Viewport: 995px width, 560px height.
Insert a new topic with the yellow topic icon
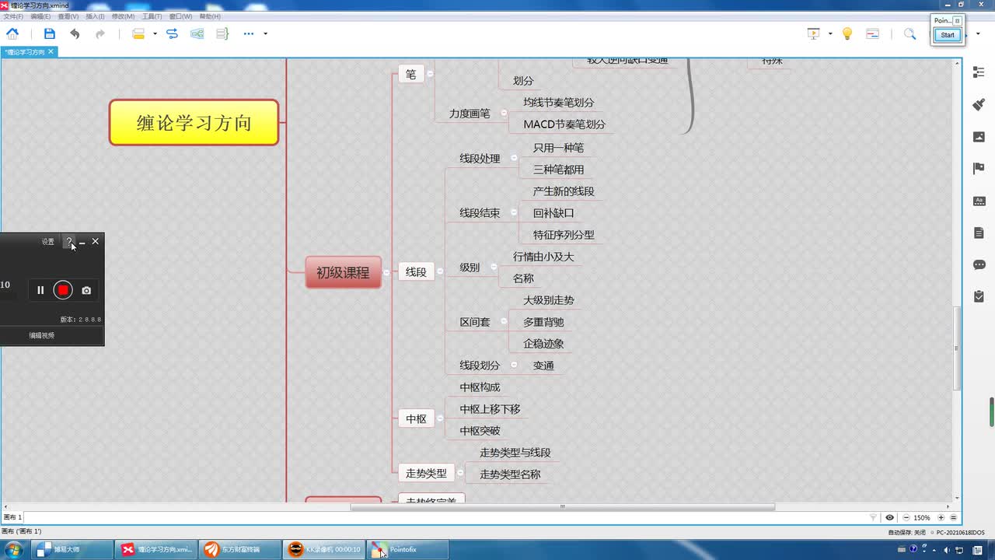pyautogui.click(x=138, y=33)
